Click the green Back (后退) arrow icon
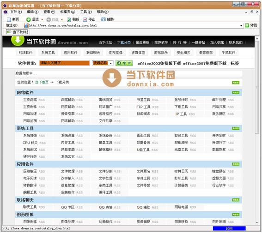The image size is (262, 233). (29, 19)
